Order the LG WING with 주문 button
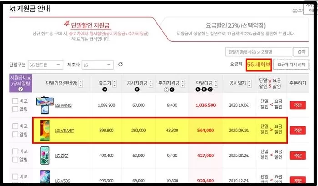318x186 pixels. pos(298,105)
